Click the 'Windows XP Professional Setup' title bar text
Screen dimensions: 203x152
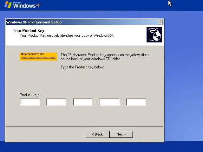coord(34,22)
